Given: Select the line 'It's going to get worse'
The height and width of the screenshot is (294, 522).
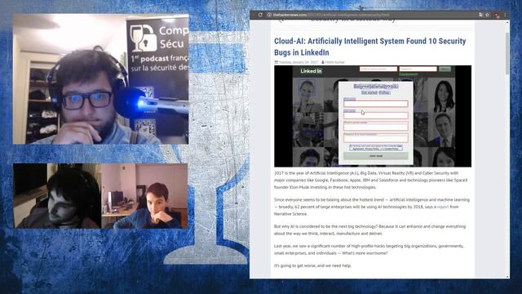Looking at the screenshot, I should click(x=312, y=265).
